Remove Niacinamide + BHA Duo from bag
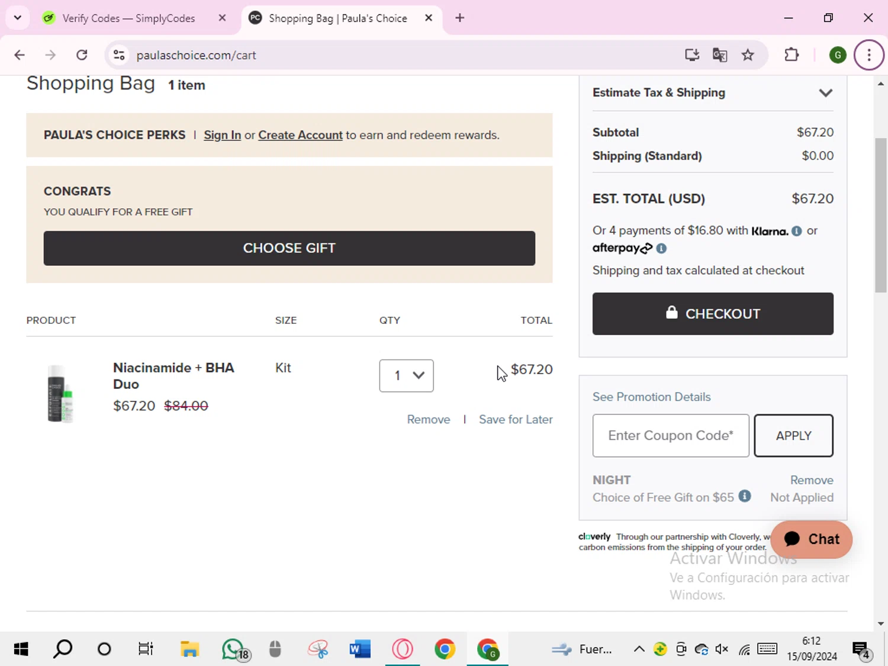 (x=429, y=419)
